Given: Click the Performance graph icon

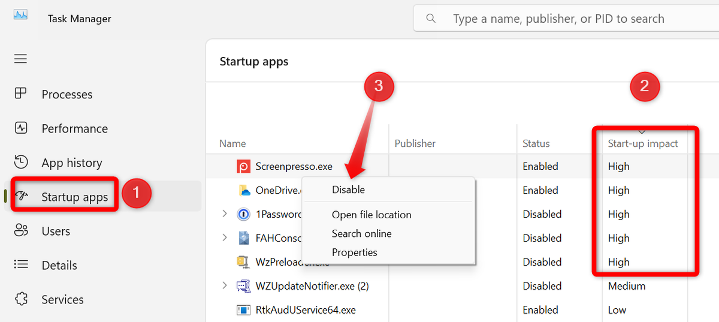Looking at the screenshot, I should (21, 128).
